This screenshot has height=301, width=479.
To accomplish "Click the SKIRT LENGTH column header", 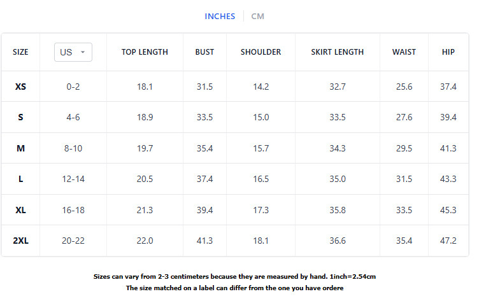I will coord(338,52).
